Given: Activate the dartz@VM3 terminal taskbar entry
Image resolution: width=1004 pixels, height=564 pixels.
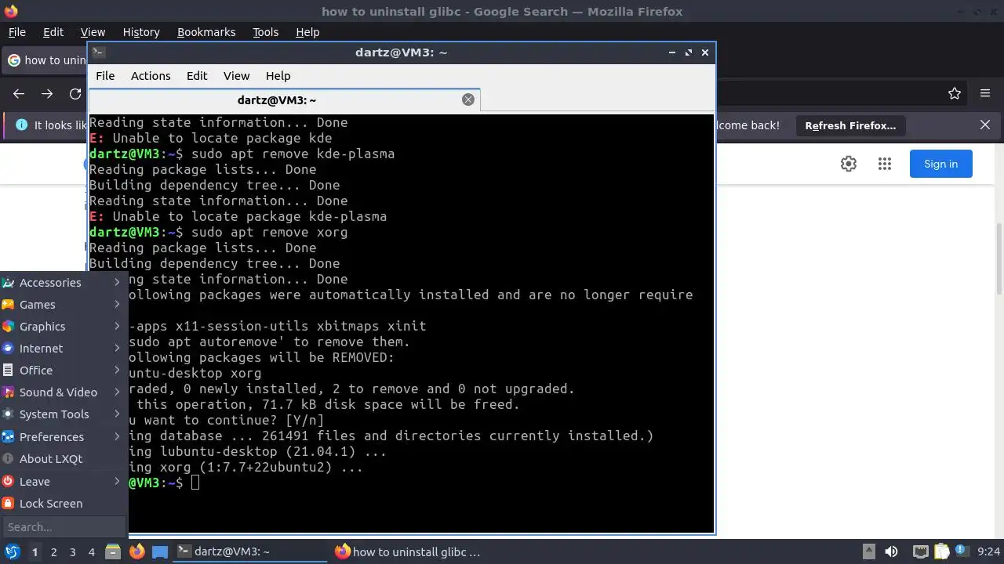Looking at the screenshot, I should coord(249,552).
